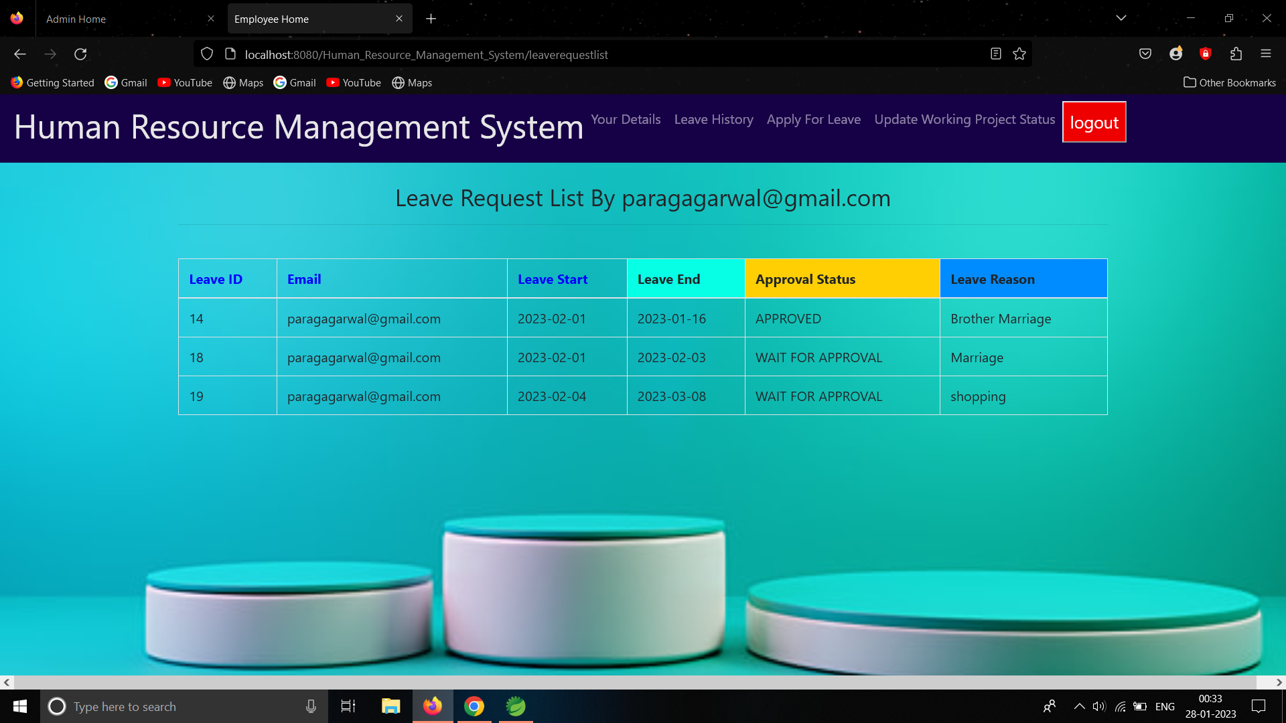Open the extensions puzzle icon

[x=1236, y=54]
